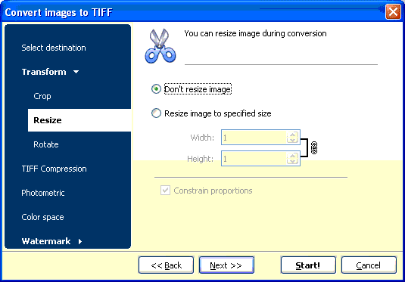405x282 pixels.
Task: Click the << Back button
Action: pyautogui.click(x=166, y=265)
